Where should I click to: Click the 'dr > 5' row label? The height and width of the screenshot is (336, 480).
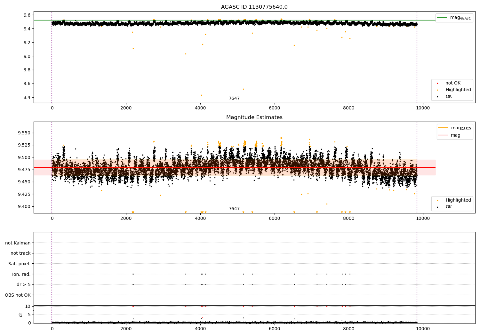click(24, 284)
